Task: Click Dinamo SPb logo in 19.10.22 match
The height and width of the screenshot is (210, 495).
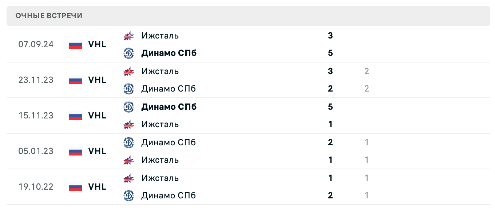Action: (129, 195)
